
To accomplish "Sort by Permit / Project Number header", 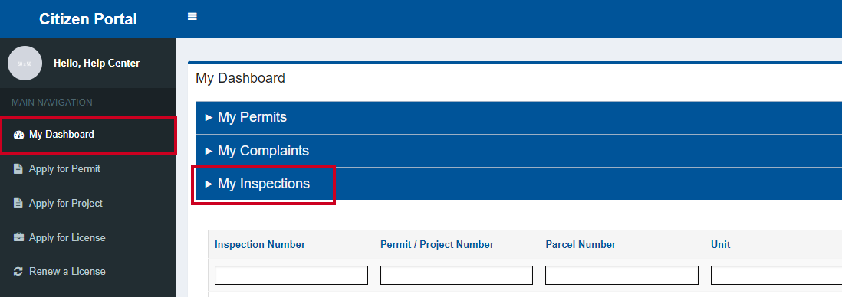I will [x=437, y=244].
